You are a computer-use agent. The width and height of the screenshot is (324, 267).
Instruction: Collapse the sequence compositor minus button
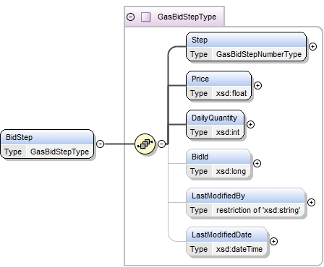click(x=161, y=144)
